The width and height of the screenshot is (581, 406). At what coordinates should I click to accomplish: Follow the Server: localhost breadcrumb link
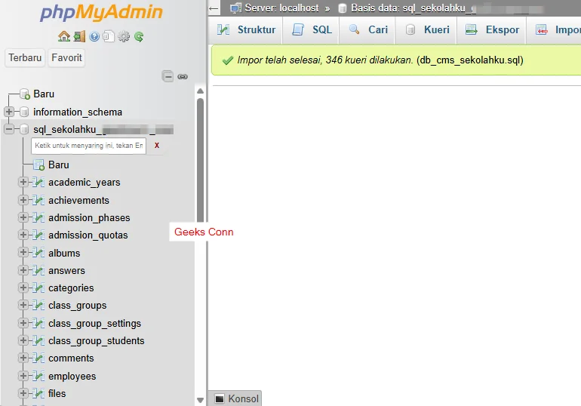point(281,8)
